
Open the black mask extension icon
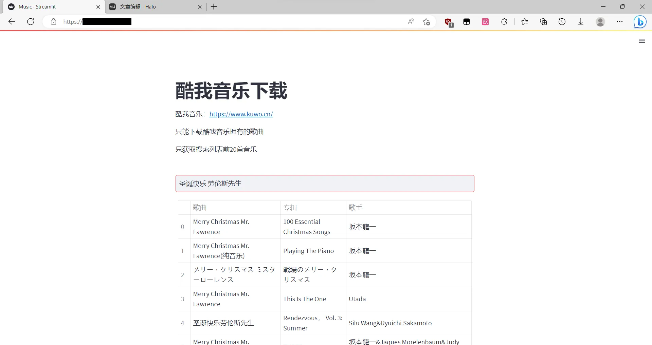point(467,22)
